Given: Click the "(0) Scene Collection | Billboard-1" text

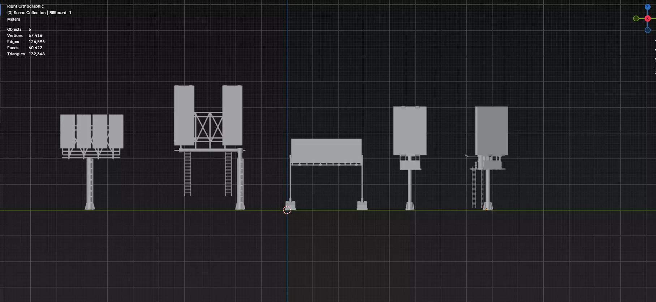Looking at the screenshot, I should click(x=39, y=13).
